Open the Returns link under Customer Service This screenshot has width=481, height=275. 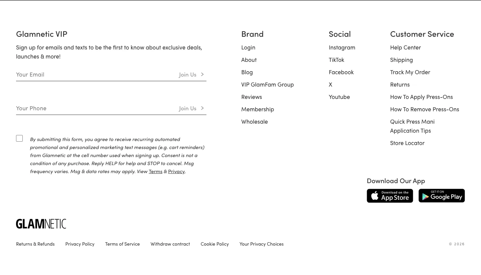[400, 85]
